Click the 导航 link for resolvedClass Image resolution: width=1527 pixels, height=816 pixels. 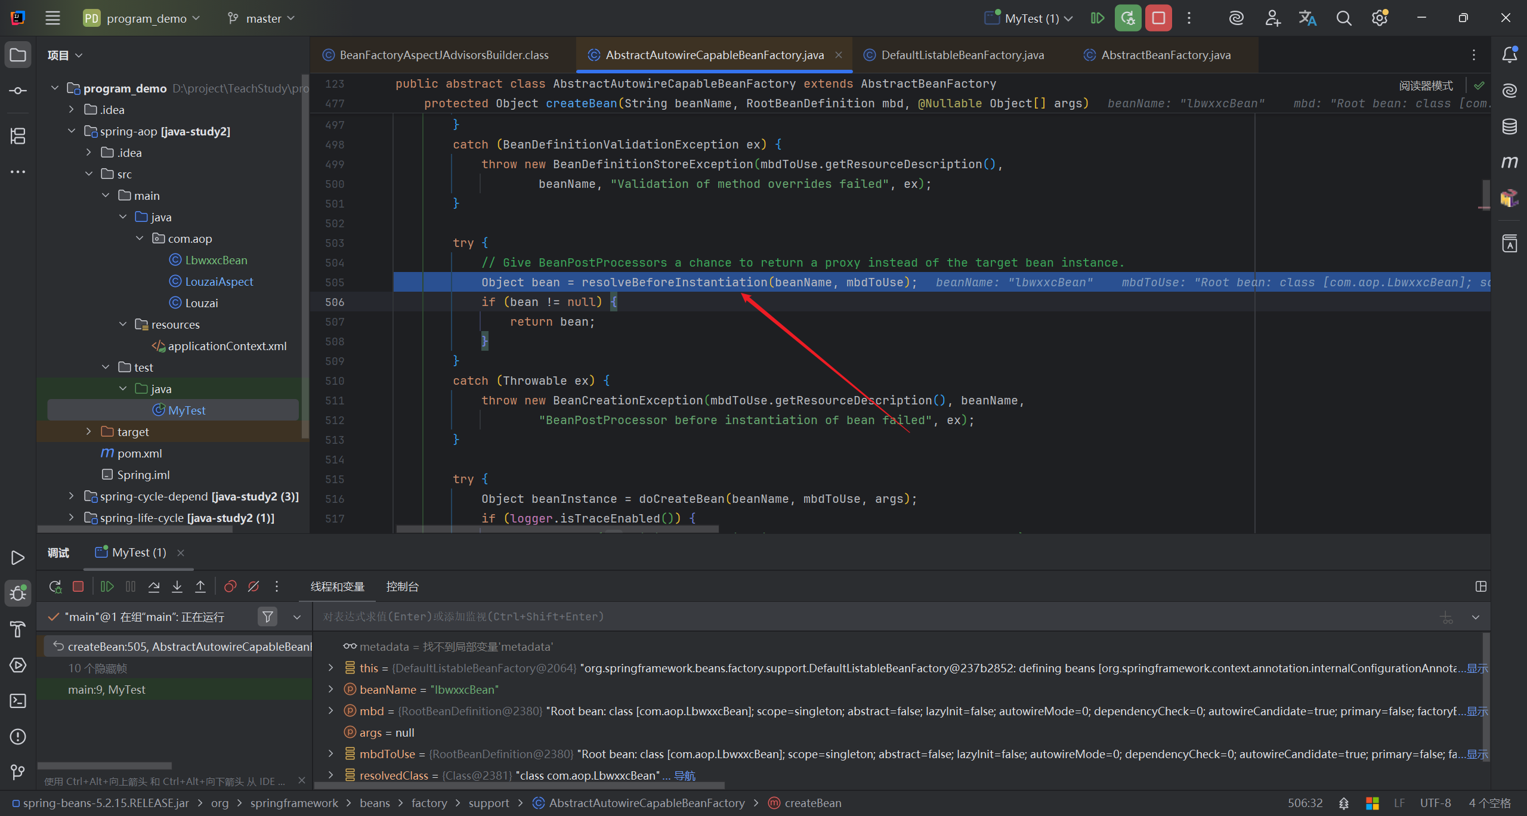[x=685, y=775]
